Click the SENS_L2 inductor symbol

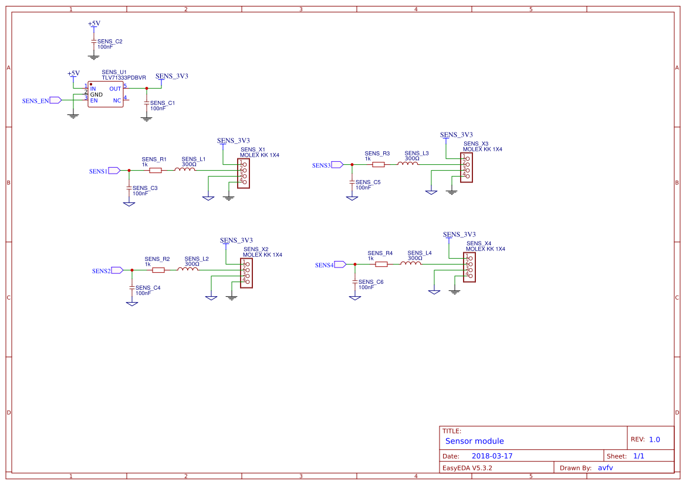point(188,269)
